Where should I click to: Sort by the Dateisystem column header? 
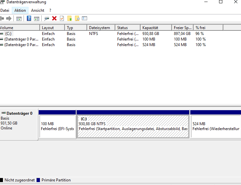click(x=101, y=27)
